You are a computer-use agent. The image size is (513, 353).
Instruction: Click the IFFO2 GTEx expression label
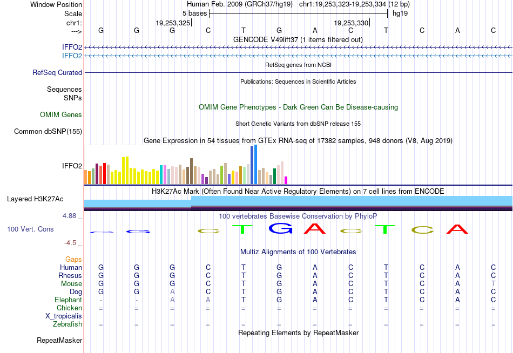pos(72,166)
